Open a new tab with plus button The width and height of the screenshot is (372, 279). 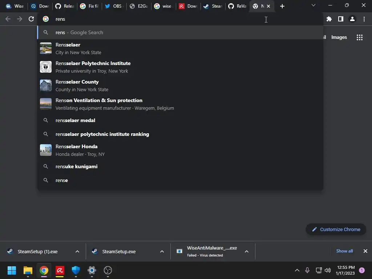[282, 6]
